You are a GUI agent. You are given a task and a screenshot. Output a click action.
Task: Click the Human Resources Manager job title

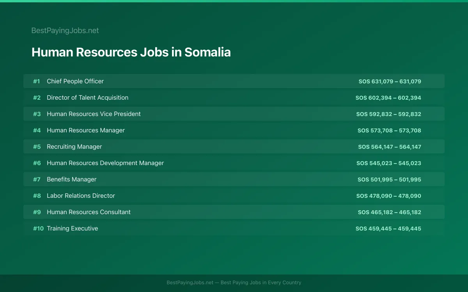point(86,130)
